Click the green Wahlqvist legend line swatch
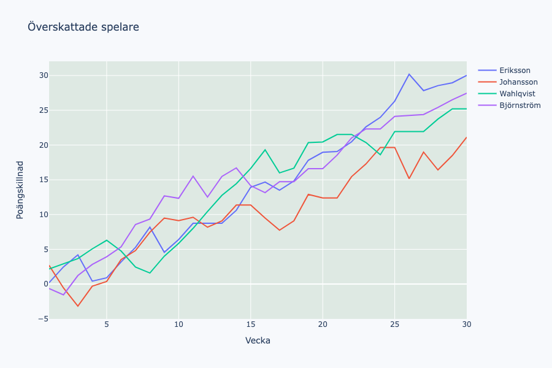This screenshot has width=552, height=368. 486,94
